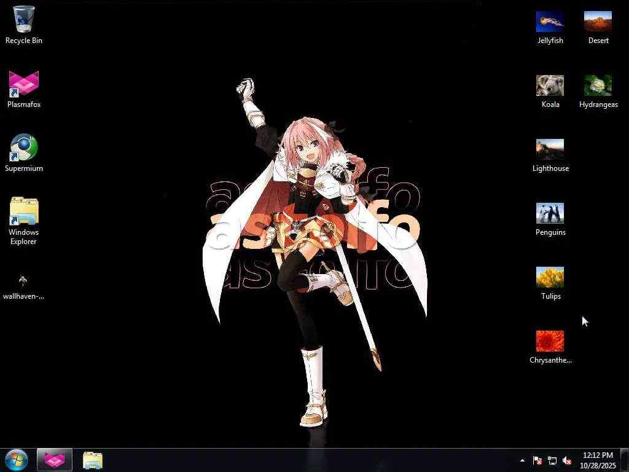Select the Supermium browser shortcut
This screenshot has width=629, height=472.
[x=24, y=153]
